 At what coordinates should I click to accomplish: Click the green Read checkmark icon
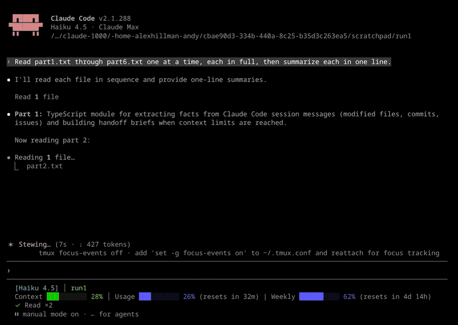click(x=17, y=306)
